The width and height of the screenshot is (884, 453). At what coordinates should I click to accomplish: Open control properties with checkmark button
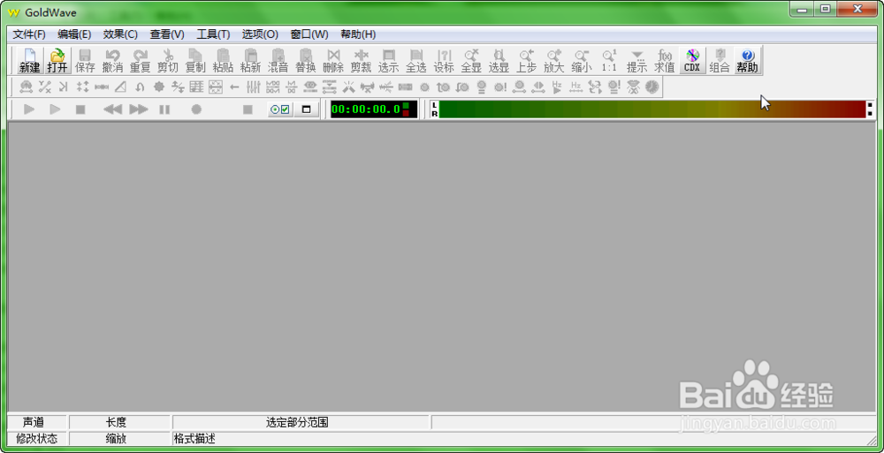click(x=280, y=109)
